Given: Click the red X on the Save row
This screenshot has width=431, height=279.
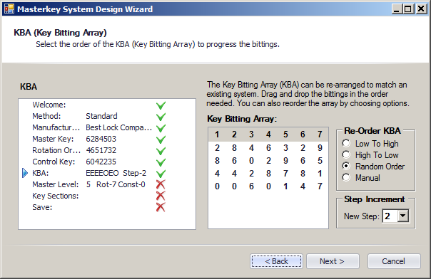Looking at the screenshot, I should click(x=161, y=207).
